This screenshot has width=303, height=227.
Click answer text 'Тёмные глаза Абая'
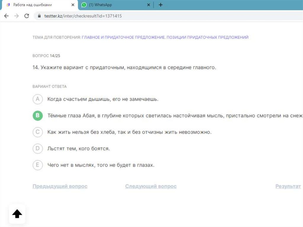coord(71,116)
